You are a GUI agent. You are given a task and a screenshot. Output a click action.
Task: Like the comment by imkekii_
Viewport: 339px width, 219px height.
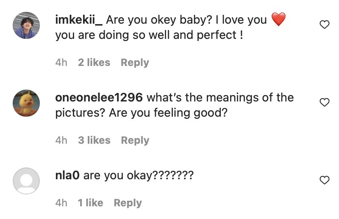click(x=324, y=25)
